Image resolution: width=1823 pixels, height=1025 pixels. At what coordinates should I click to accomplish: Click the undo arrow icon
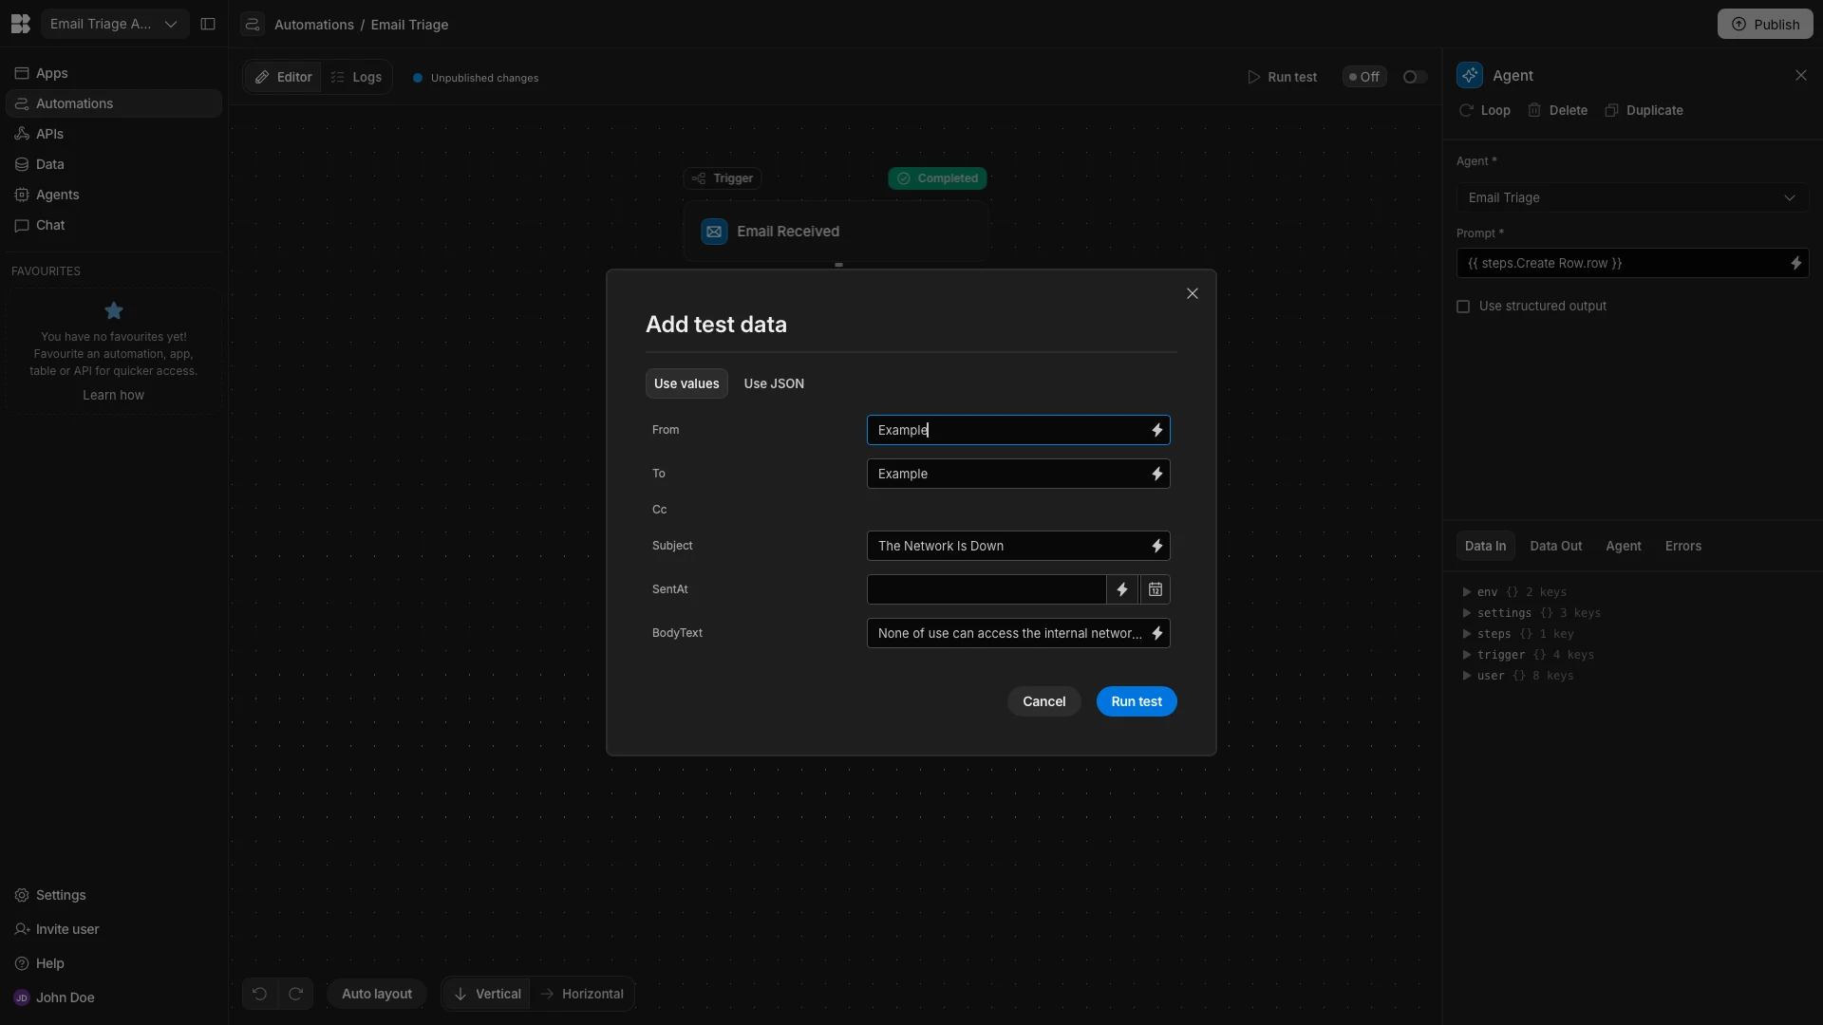pos(259,994)
